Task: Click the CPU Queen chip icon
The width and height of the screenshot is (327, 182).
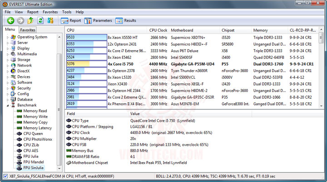Action: 19,134
